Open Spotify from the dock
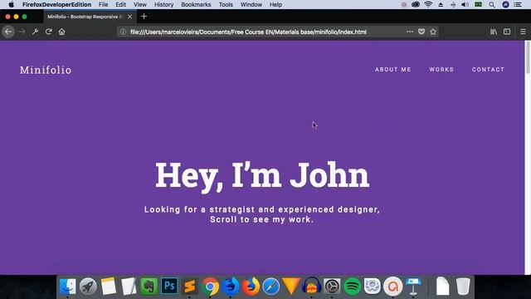 tap(352, 287)
